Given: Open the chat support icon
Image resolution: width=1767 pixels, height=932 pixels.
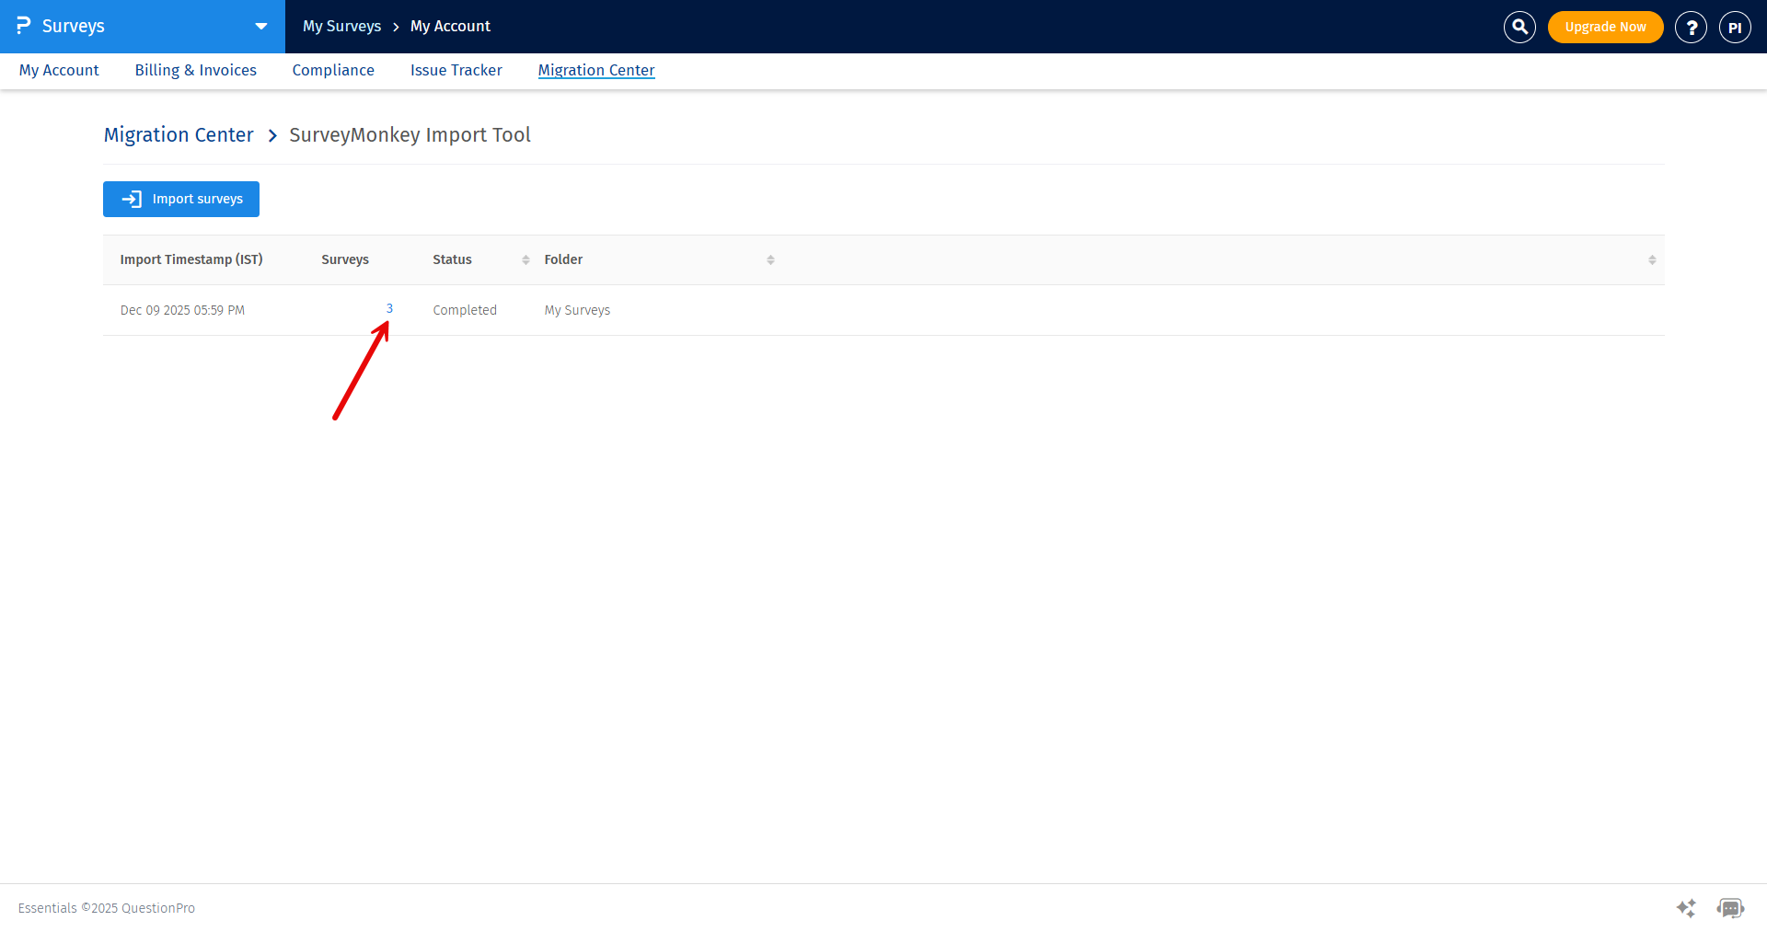Looking at the screenshot, I should pyautogui.click(x=1730, y=908).
